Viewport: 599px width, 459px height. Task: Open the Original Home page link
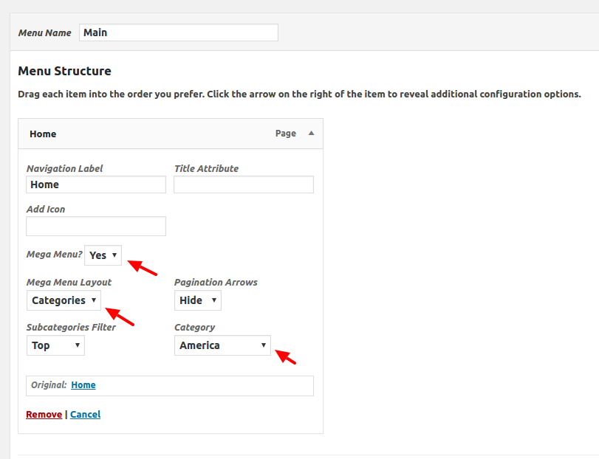point(83,385)
